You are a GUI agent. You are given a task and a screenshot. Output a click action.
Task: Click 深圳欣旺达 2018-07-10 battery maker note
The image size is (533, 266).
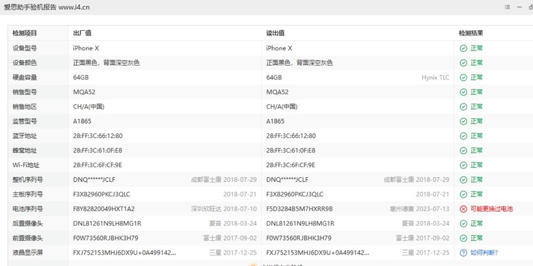[x=224, y=209]
